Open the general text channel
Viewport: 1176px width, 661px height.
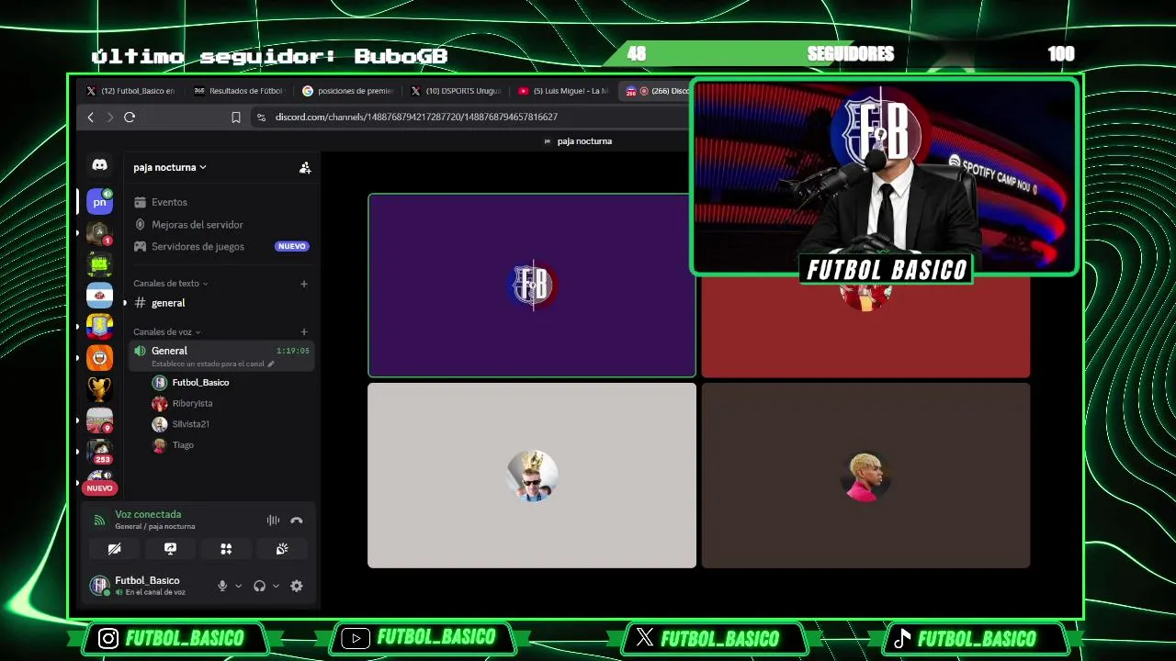coord(220,303)
